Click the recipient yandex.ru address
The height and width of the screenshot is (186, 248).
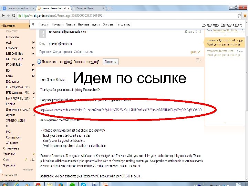(60, 44)
